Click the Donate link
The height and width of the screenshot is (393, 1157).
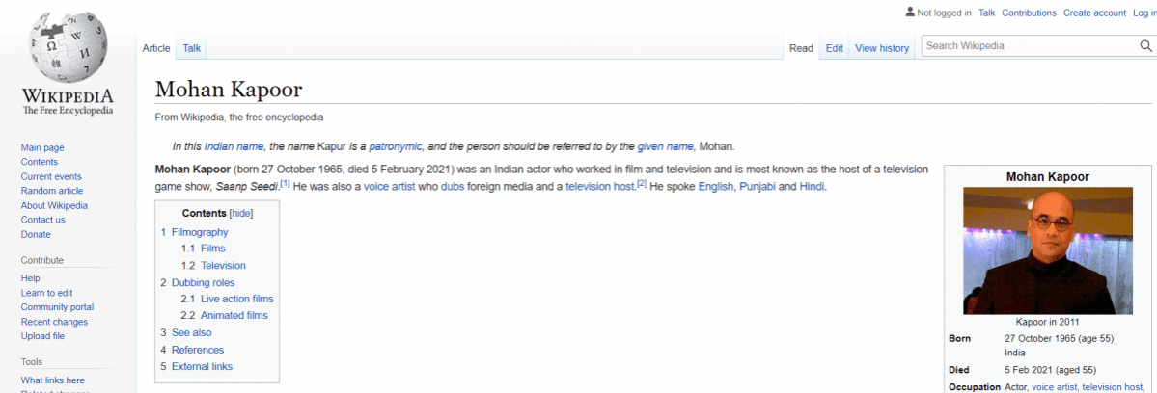[36, 235]
